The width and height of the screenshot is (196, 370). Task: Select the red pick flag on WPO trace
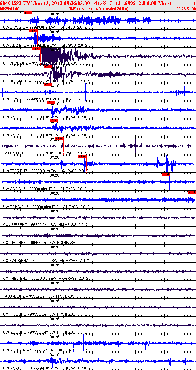pos(33,31)
